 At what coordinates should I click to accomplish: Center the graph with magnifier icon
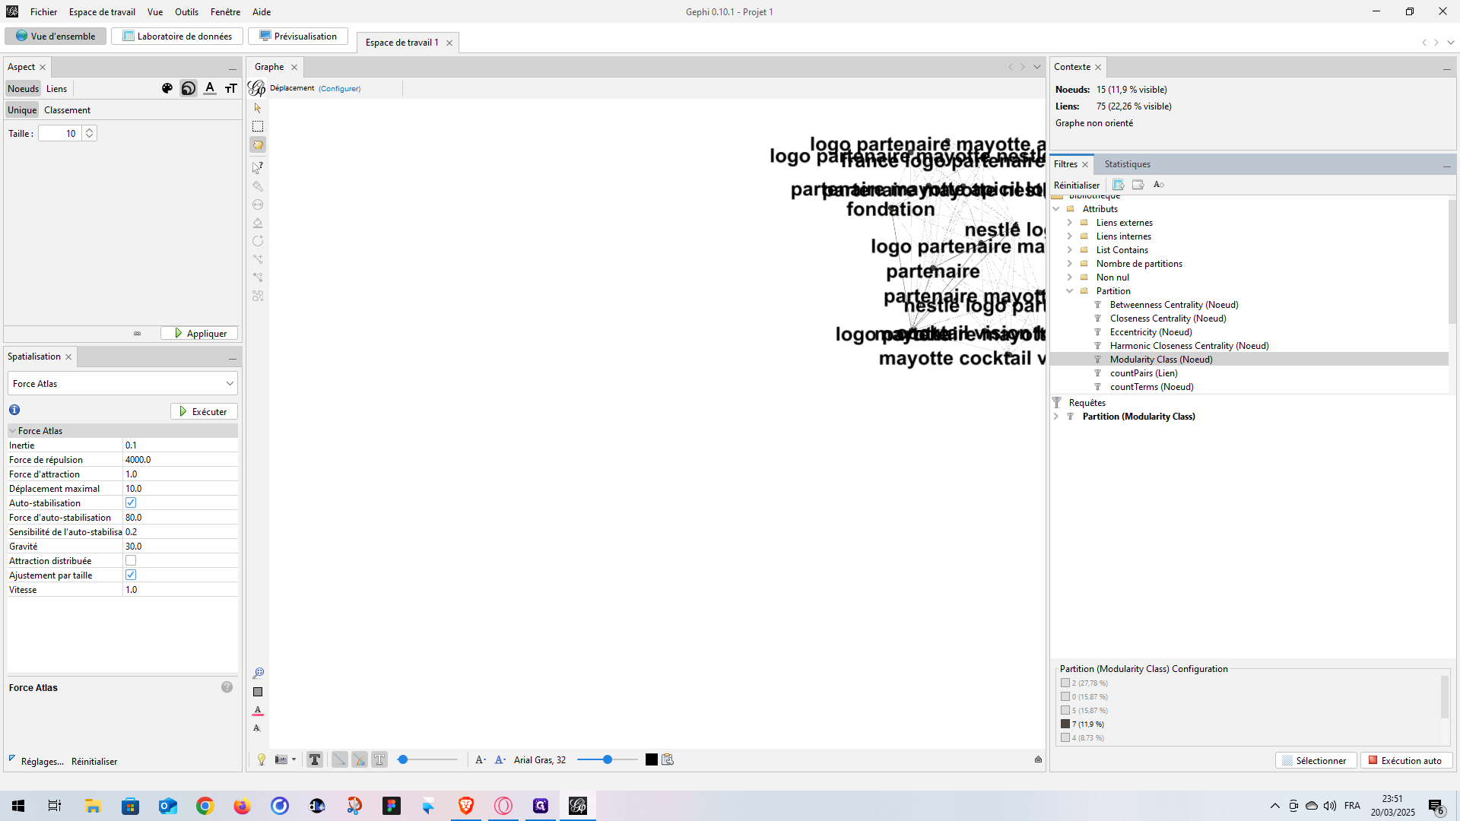[x=258, y=674]
